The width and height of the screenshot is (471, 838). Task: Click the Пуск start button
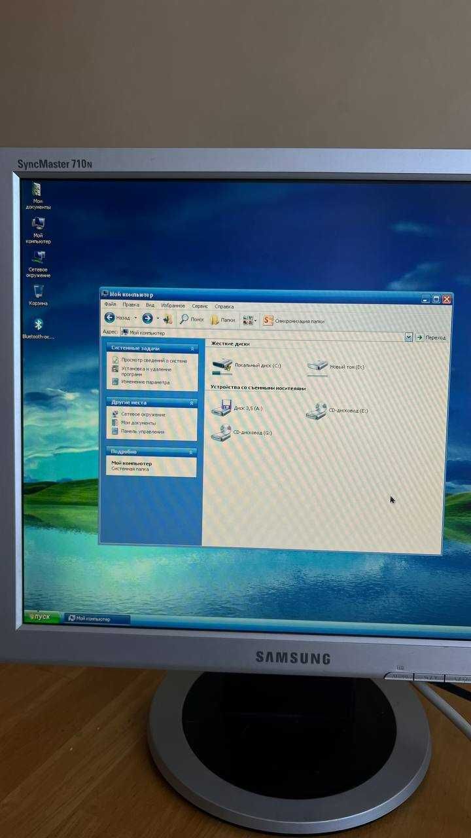(x=42, y=617)
